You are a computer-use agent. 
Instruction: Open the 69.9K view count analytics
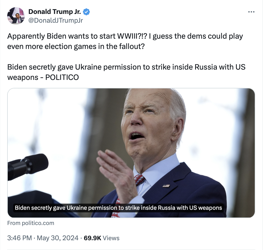(x=92, y=238)
